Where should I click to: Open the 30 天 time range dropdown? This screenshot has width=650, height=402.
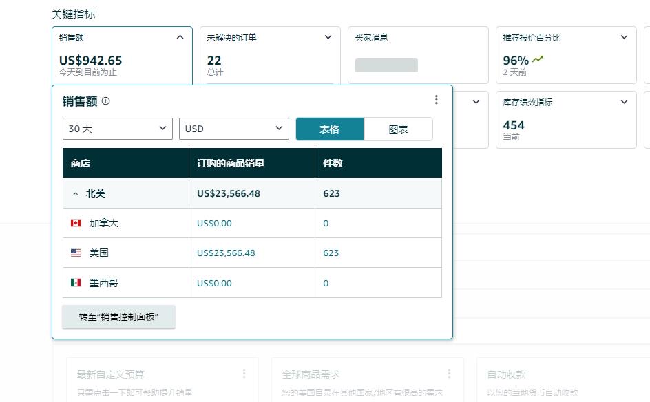[x=117, y=129]
